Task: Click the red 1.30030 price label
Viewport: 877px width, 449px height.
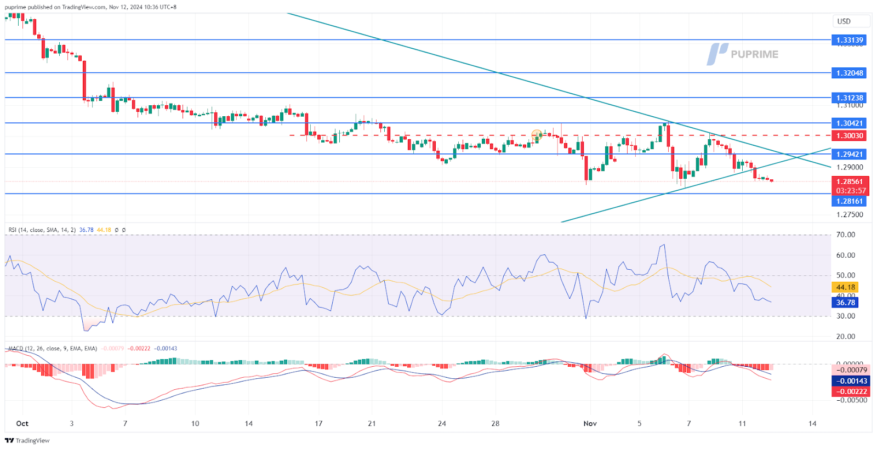Action: 849,135
